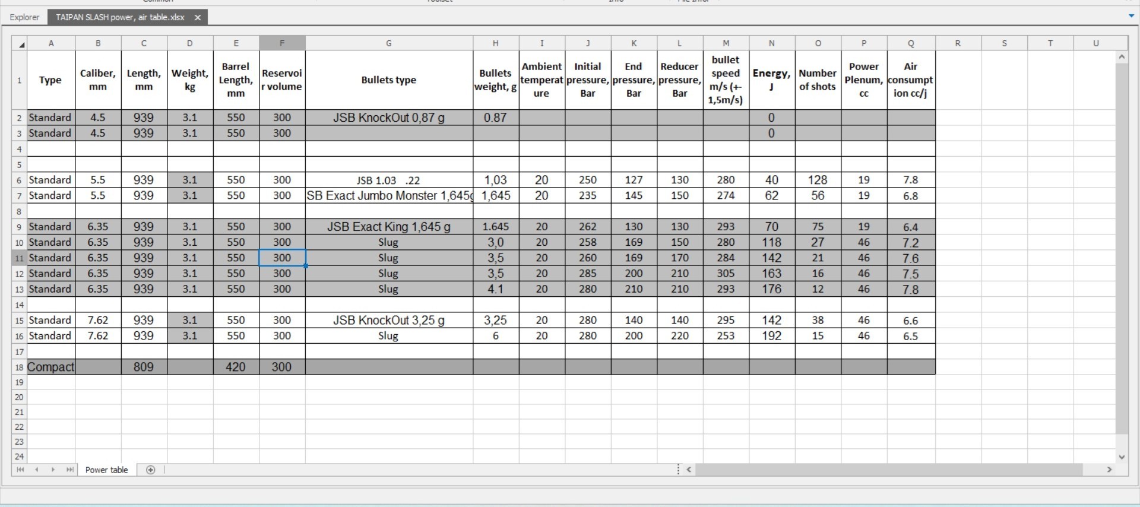
Task: Click the vertical scrollbar up arrow
Action: coord(1122,57)
